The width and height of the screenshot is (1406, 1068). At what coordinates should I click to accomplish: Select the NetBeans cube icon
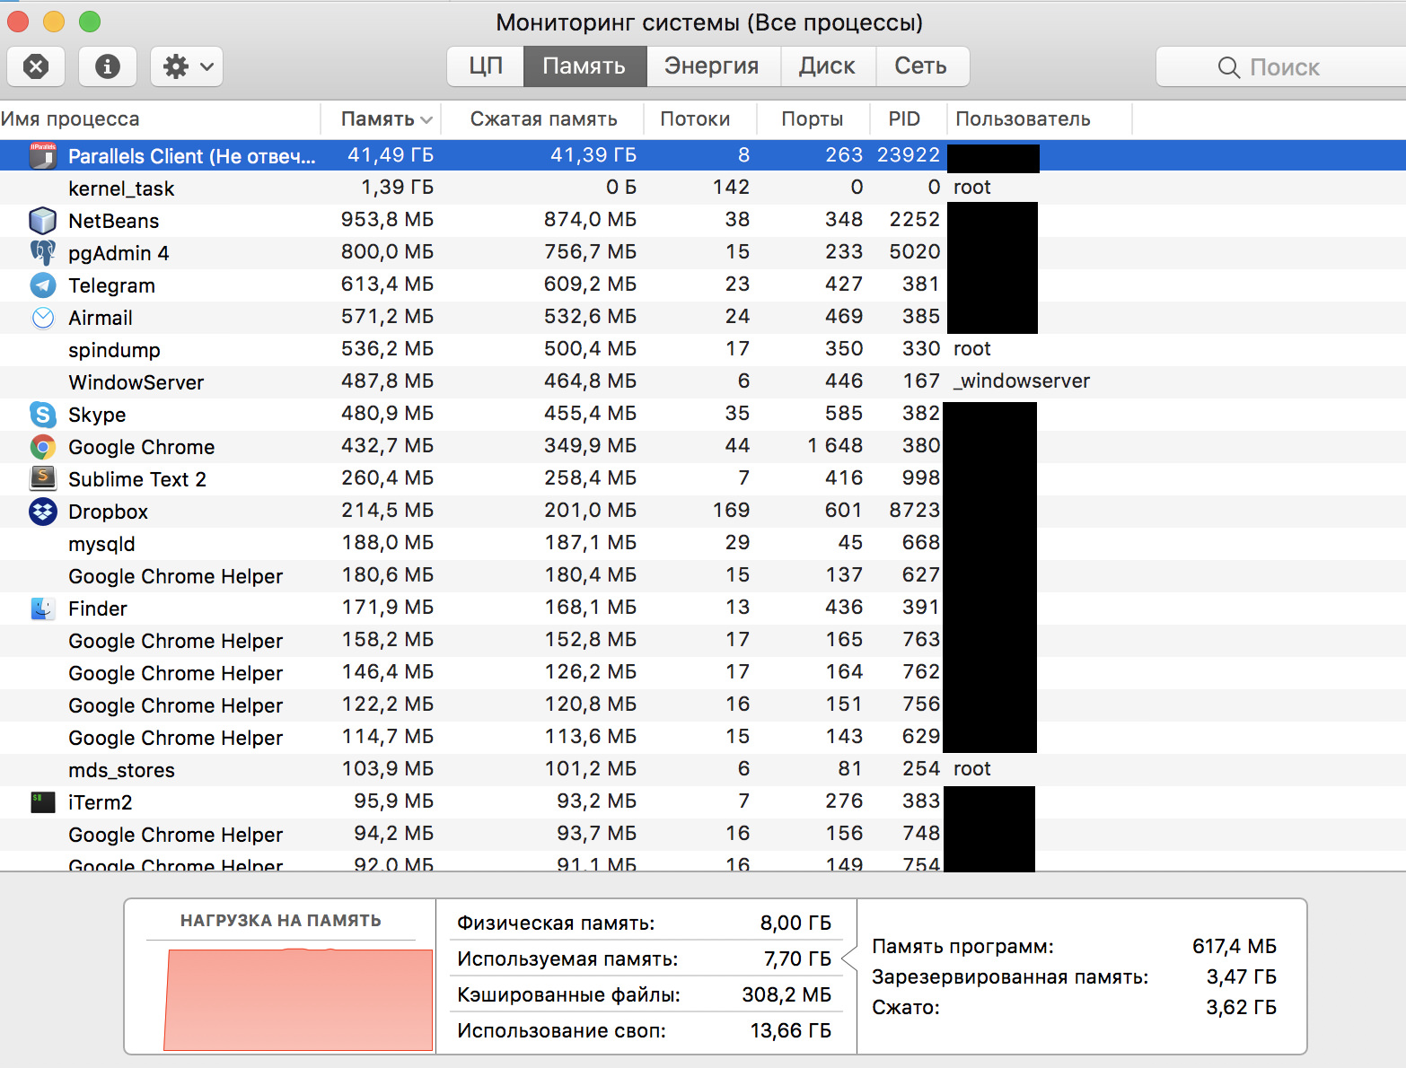coord(42,221)
